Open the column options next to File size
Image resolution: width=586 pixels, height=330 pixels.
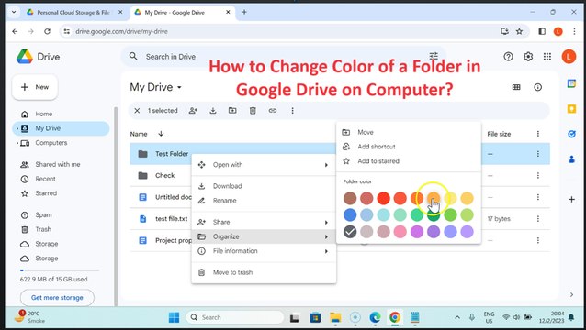(x=538, y=134)
